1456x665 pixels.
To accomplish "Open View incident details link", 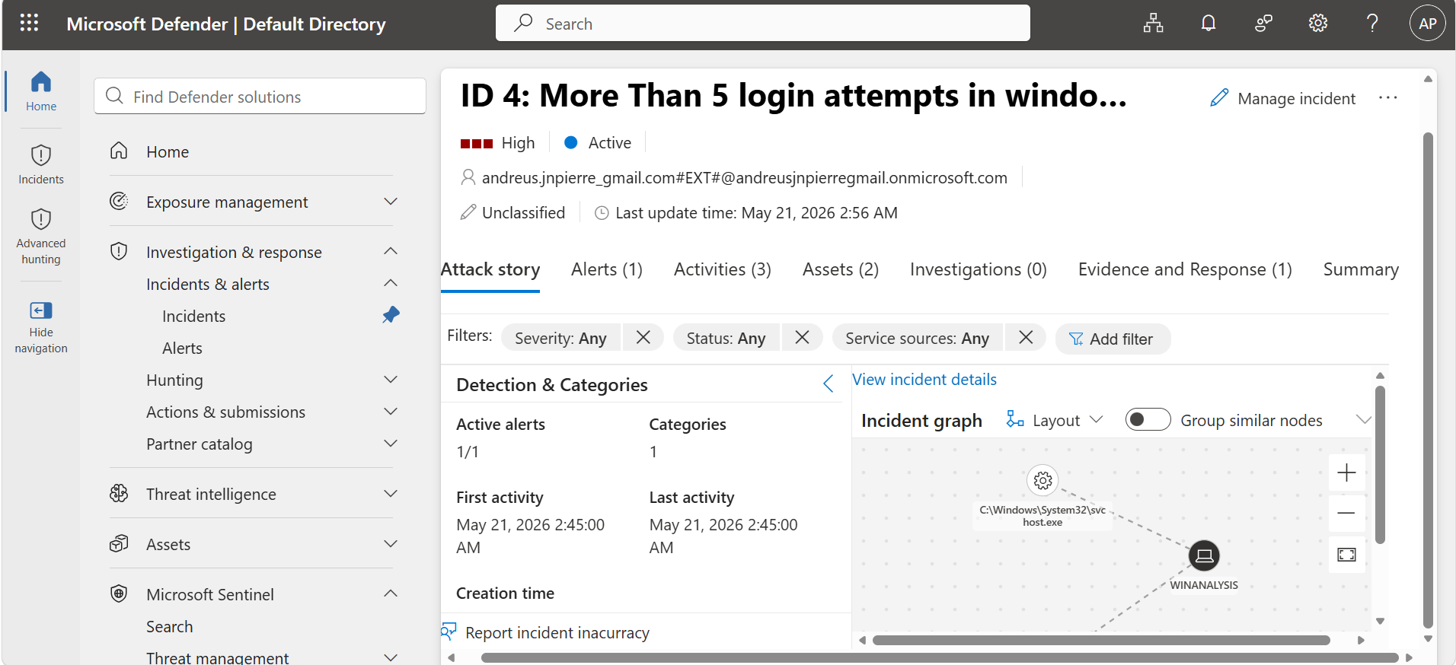I will (924, 379).
